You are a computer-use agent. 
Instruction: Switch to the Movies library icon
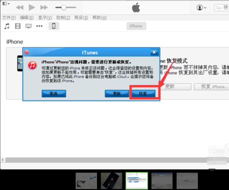[x=18, y=26]
